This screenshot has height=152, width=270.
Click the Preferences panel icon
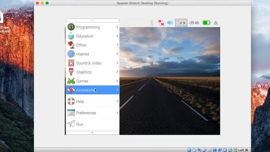[x=71, y=113]
